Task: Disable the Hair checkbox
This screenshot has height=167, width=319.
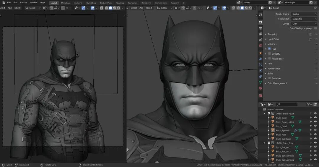Action: point(269,49)
